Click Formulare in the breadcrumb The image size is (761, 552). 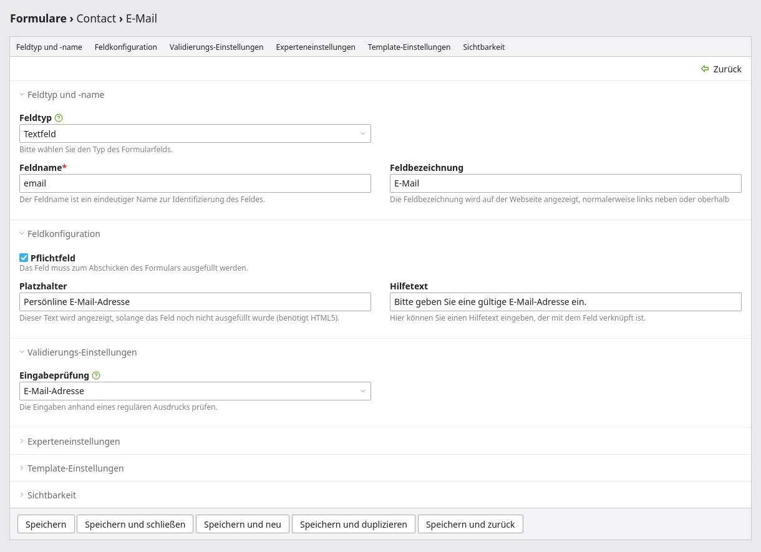tap(38, 19)
